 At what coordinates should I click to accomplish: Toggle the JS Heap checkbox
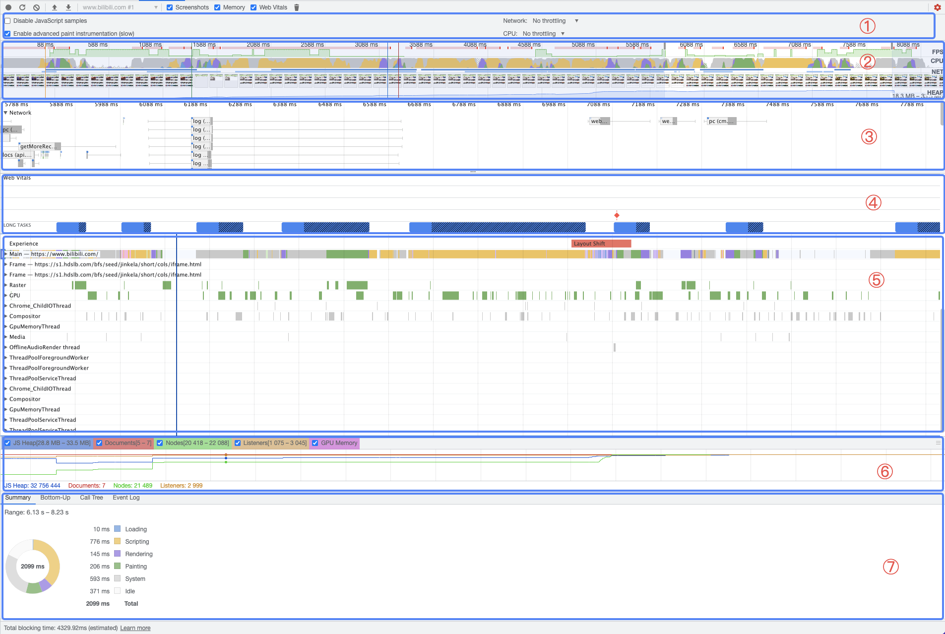pyautogui.click(x=7, y=443)
